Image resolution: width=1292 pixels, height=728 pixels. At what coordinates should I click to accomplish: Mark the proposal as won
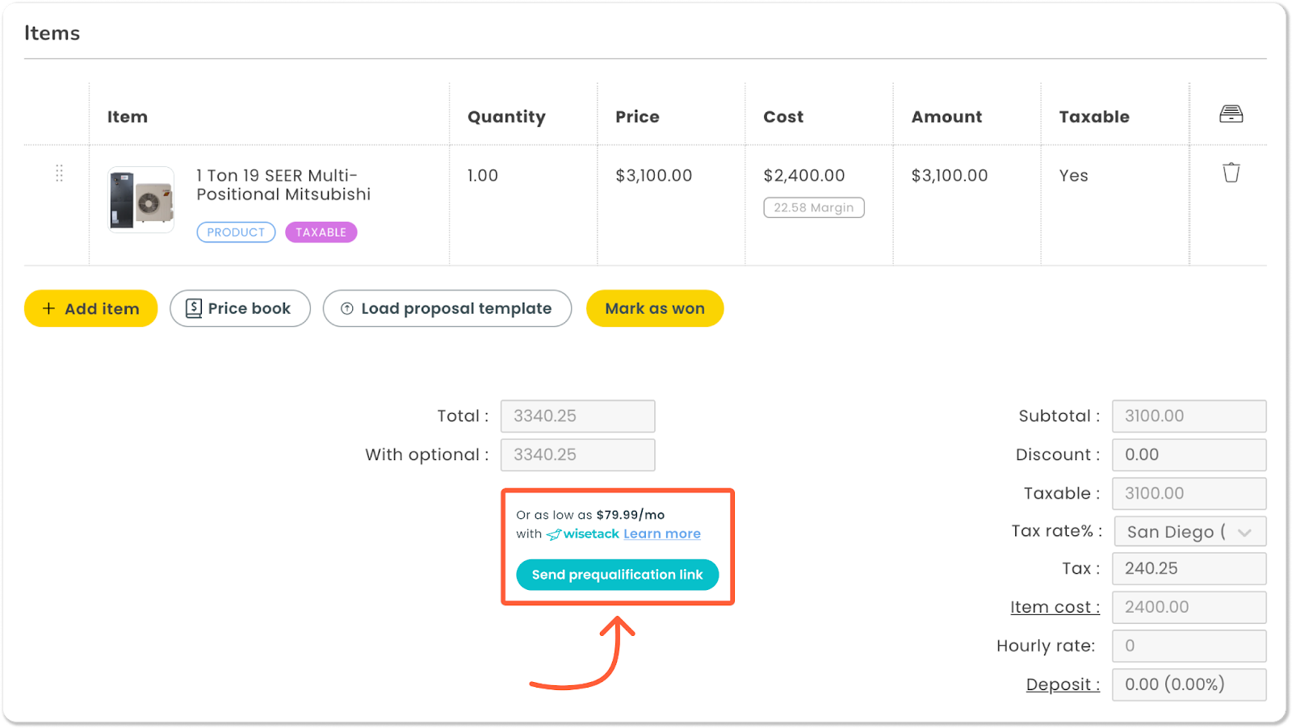click(x=655, y=308)
